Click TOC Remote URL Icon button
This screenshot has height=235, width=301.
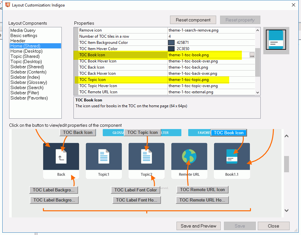202,190
